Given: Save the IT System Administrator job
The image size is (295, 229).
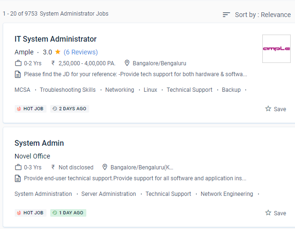Looking at the screenshot, I should point(276,109).
